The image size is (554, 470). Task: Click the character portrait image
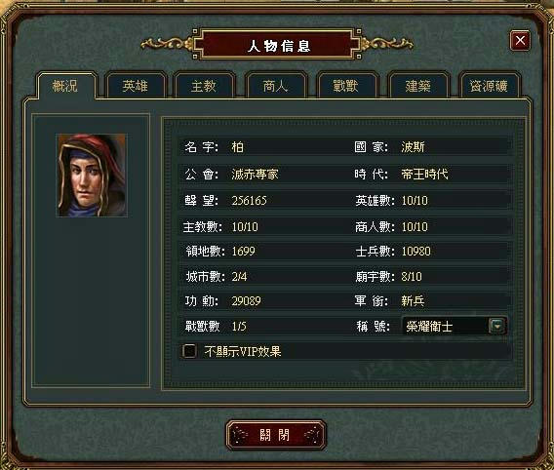click(x=92, y=176)
